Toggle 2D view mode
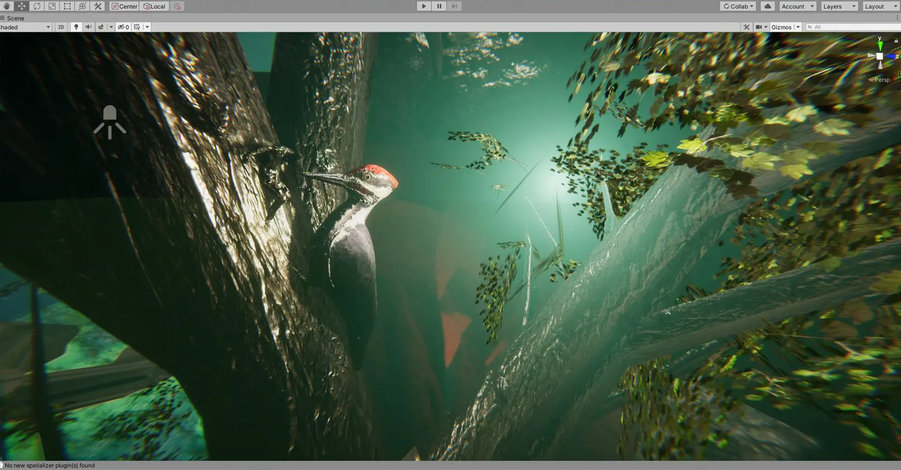 click(61, 27)
